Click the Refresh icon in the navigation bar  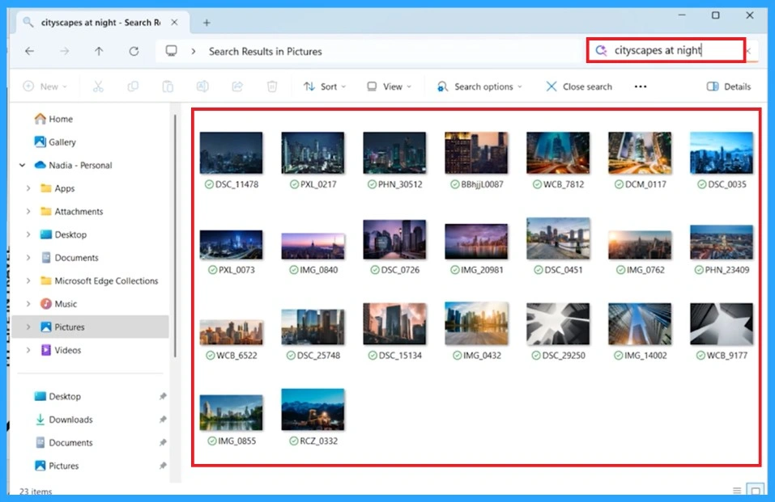tap(133, 50)
